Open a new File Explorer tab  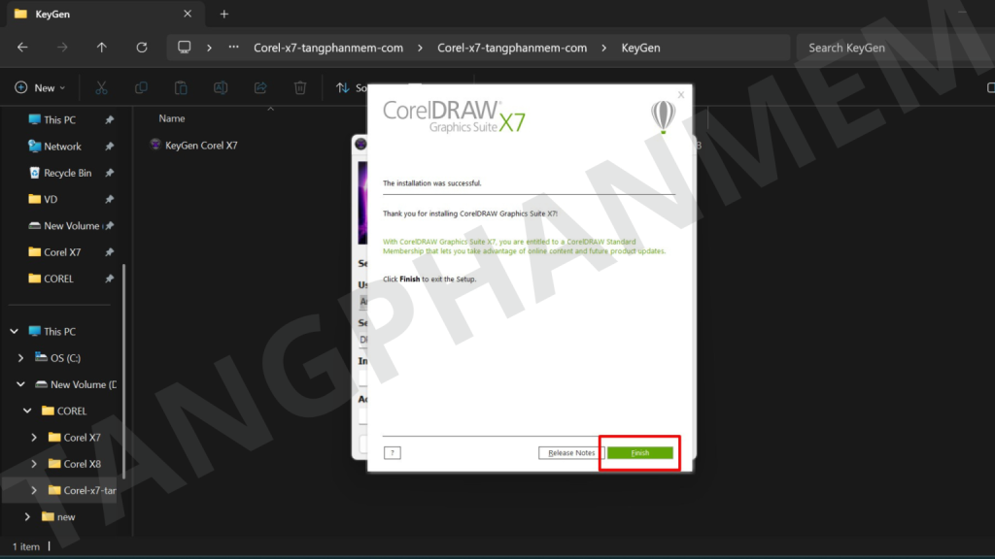click(x=224, y=15)
